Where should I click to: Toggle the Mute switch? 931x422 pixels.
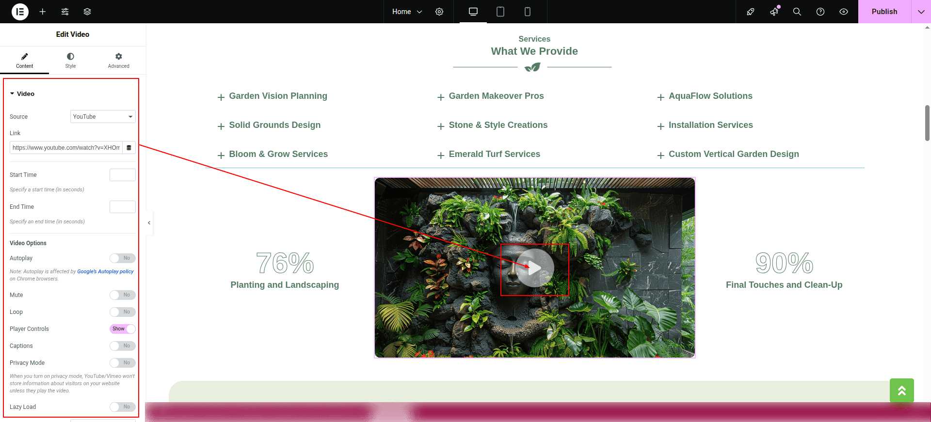(x=123, y=295)
